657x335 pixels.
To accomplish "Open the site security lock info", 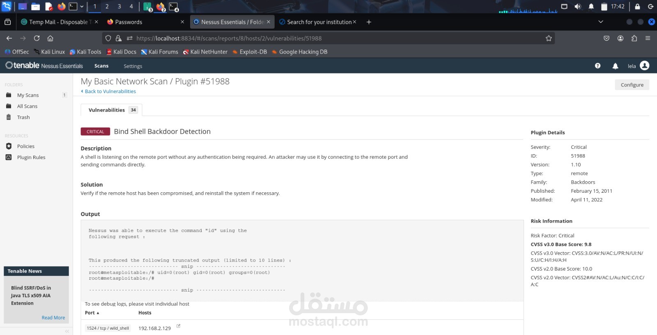I will click(x=119, y=38).
